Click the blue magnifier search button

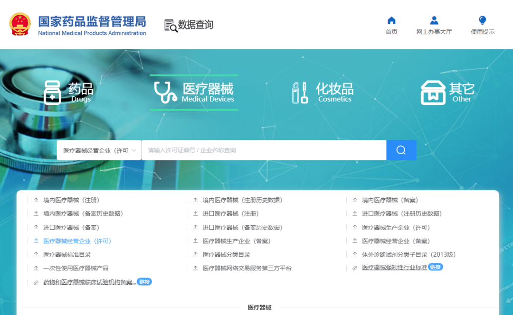coord(401,150)
